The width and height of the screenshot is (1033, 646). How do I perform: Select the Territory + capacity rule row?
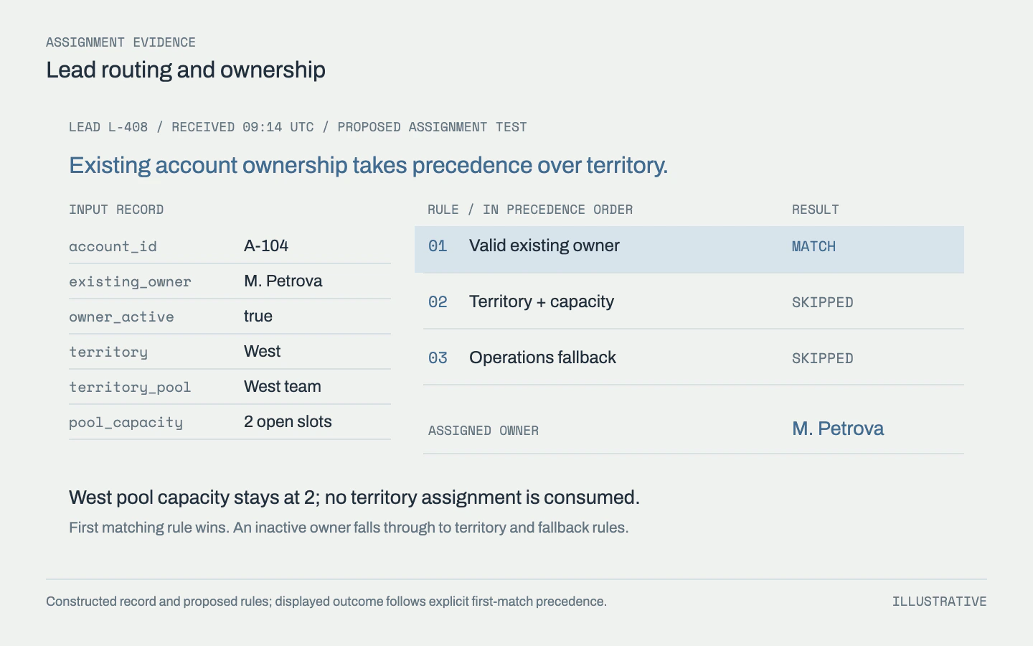pos(694,301)
